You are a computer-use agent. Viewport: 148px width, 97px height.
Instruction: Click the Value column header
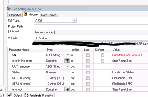(x=129, y=50)
